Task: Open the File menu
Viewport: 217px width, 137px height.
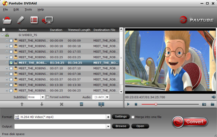Action: [x=5, y=10]
